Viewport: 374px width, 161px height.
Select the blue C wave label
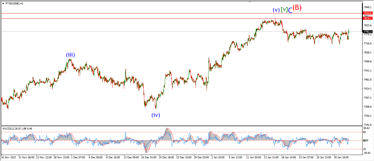[x=290, y=10]
